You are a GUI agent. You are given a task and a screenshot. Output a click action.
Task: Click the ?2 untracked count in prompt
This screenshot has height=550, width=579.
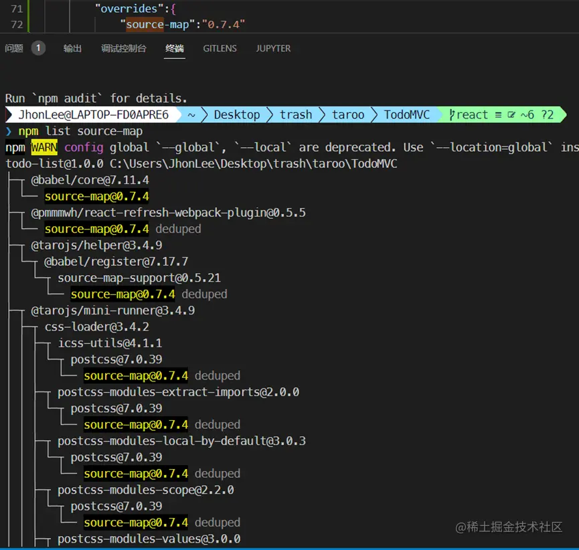(548, 115)
